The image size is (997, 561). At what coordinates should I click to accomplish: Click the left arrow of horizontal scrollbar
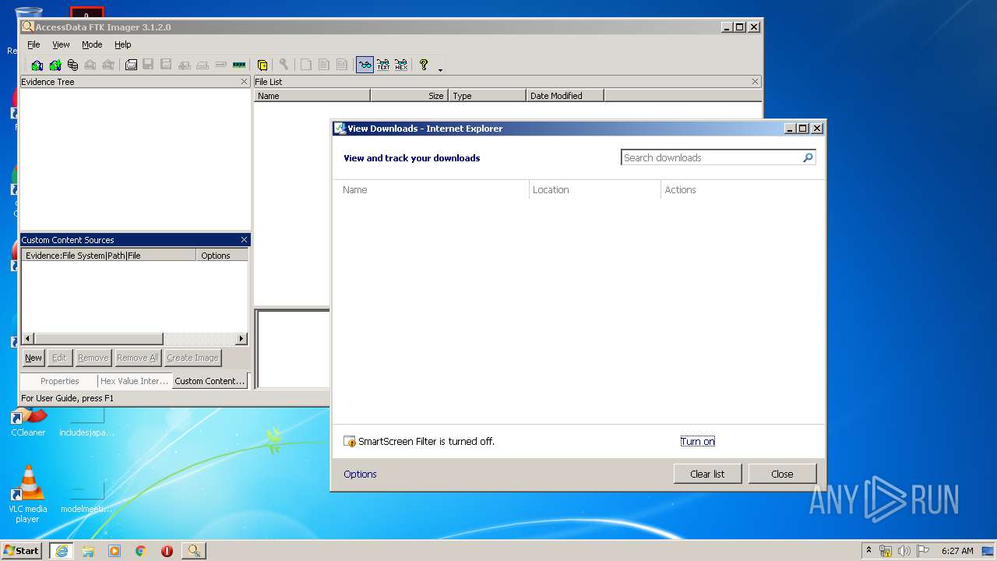pyautogui.click(x=28, y=339)
